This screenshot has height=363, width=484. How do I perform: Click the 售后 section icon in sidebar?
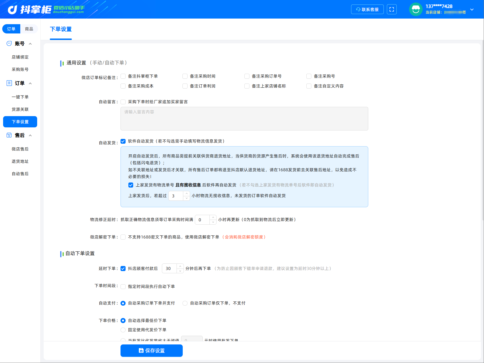9,135
